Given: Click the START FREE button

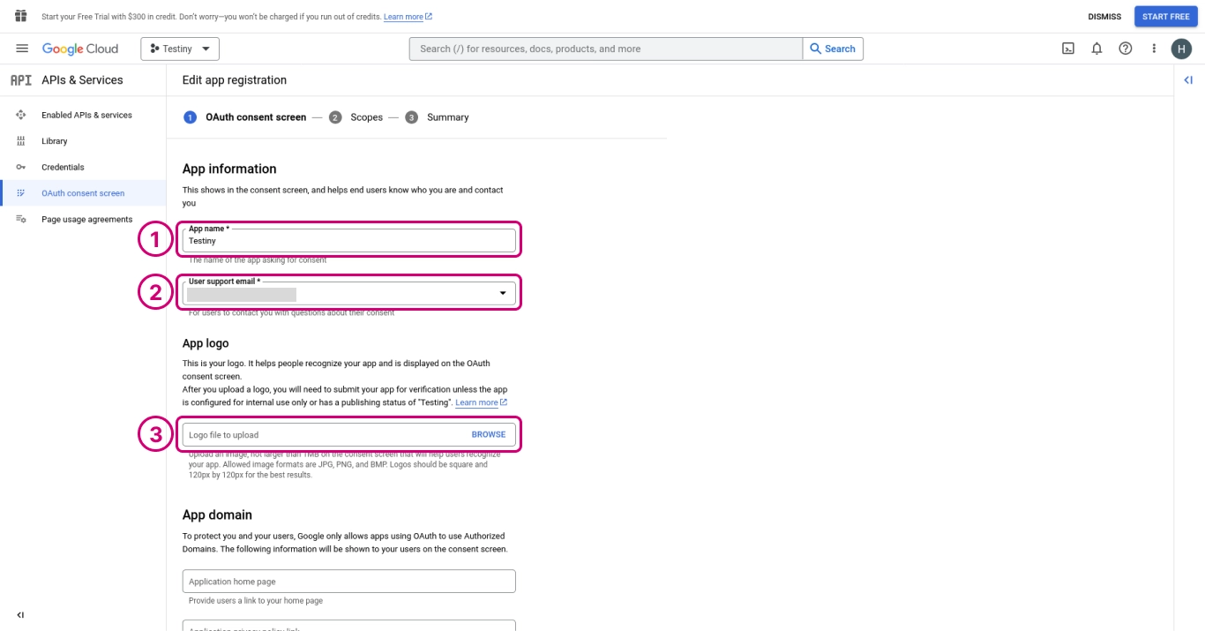Looking at the screenshot, I should 1165,17.
